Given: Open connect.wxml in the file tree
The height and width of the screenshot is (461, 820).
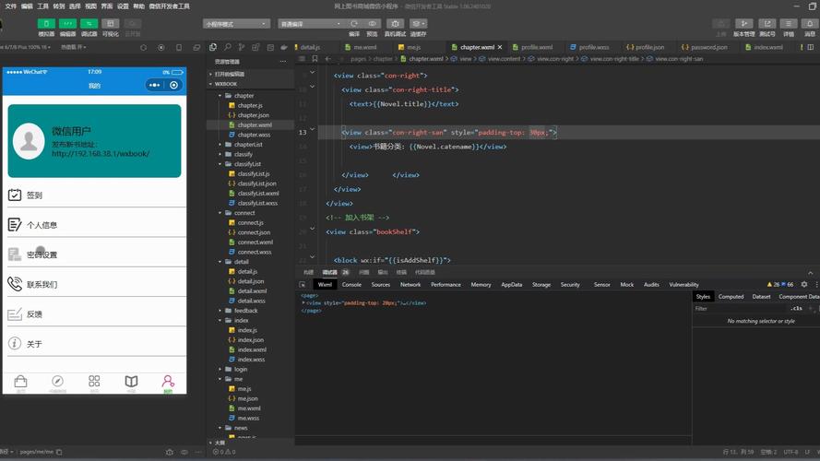Looking at the screenshot, I should click(256, 242).
